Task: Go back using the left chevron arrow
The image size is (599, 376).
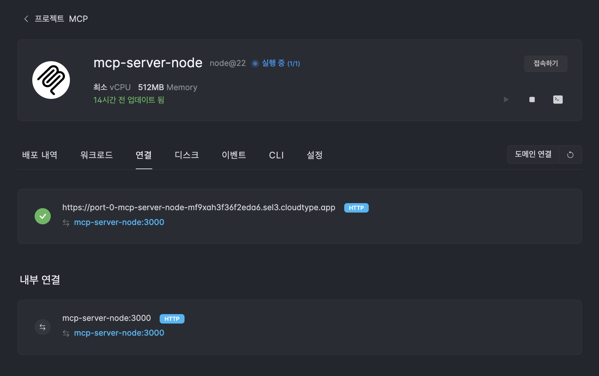Action: [x=26, y=19]
